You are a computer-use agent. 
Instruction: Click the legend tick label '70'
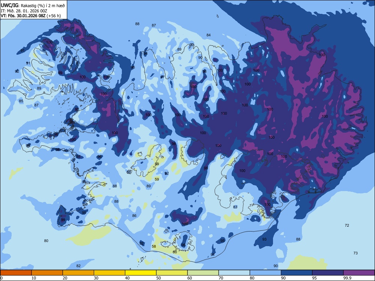pyautogui.click(x=221, y=278)
